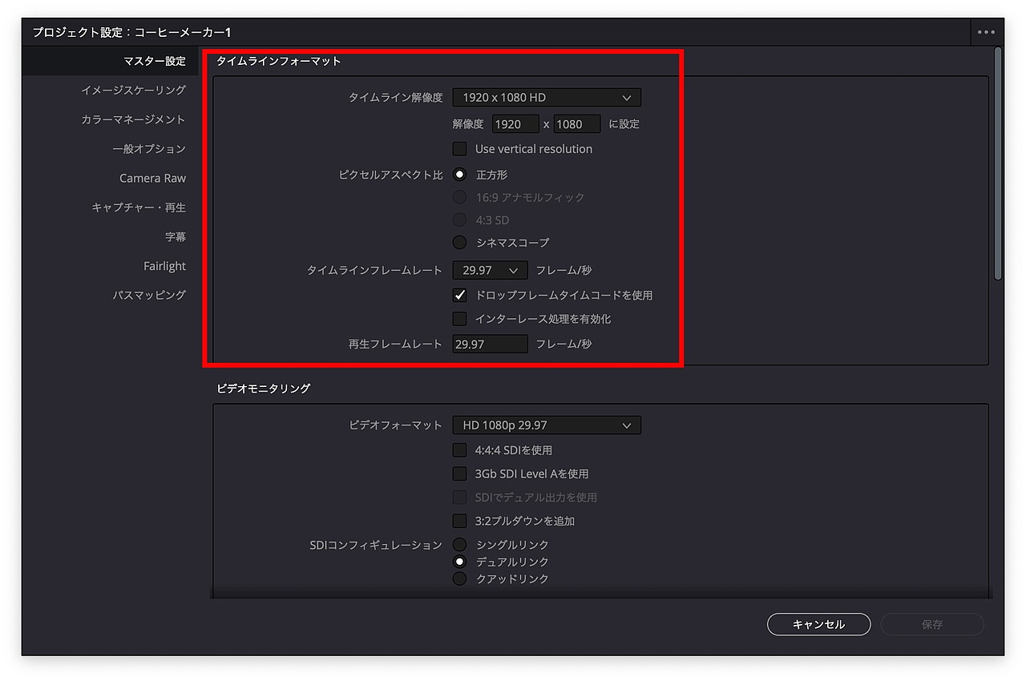Open the project settings options menu
Viewport: 1026px width, 681px height.
coord(985,32)
